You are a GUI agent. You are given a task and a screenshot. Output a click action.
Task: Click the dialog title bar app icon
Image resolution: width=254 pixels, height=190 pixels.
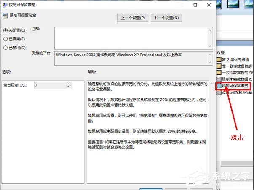click(5, 5)
